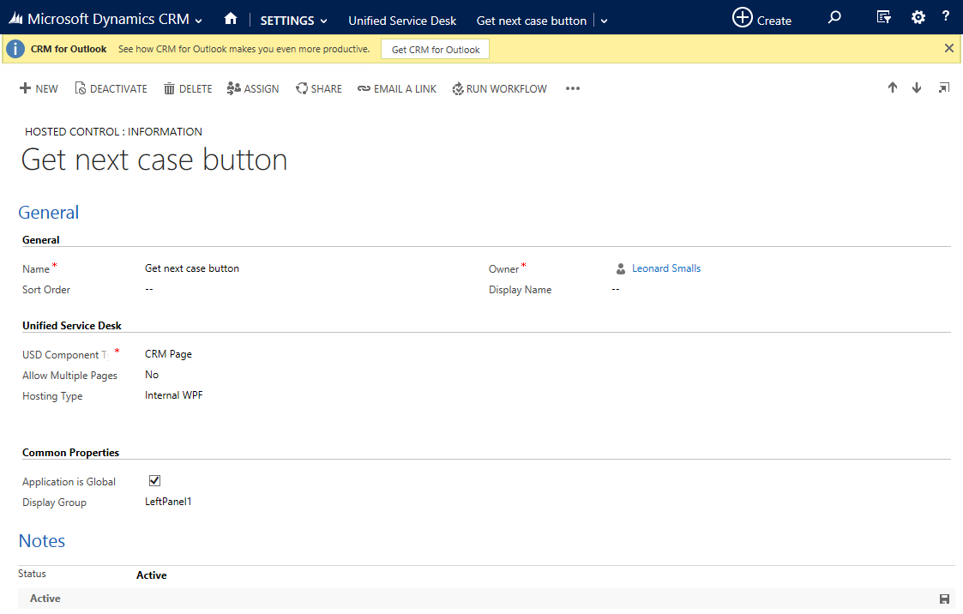This screenshot has width=963, height=614.
Task: Open more commands ellipsis menu
Action: (573, 88)
